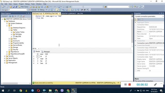Click the Refresh icon in Object Explorer
165x93 pixels.
pos(21,16)
